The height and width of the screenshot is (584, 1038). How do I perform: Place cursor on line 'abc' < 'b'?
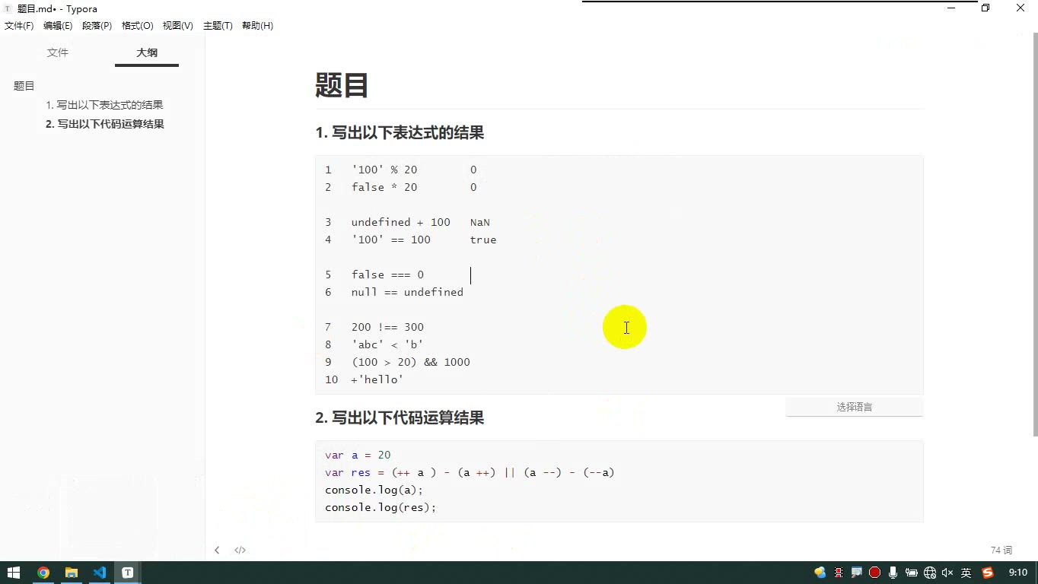387,344
